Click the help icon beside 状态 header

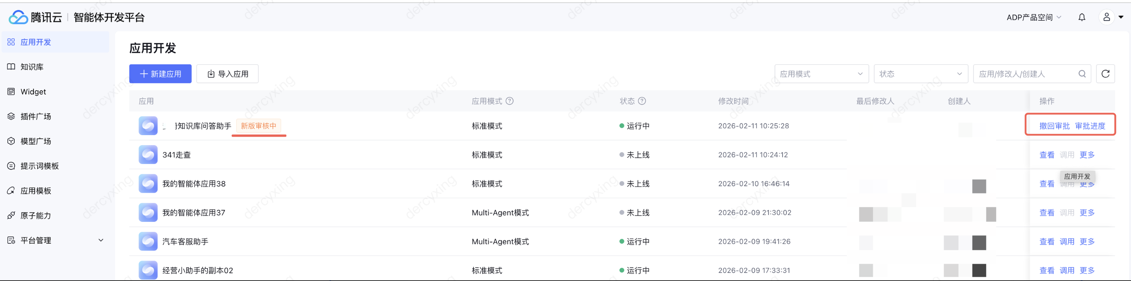tap(641, 101)
